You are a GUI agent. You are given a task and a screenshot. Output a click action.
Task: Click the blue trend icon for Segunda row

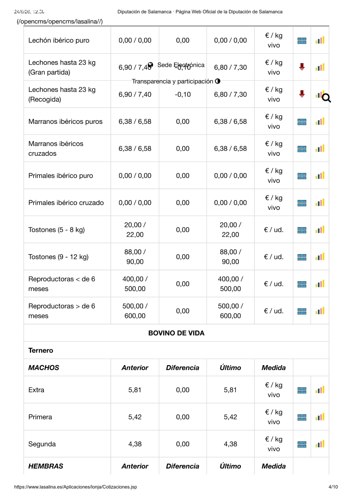tap(302, 444)
